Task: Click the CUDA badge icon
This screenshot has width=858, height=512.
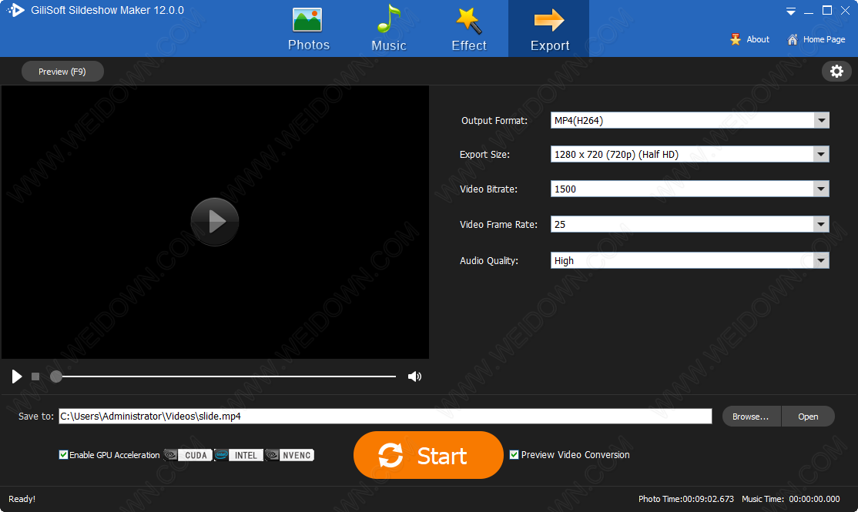Action: 188,455
